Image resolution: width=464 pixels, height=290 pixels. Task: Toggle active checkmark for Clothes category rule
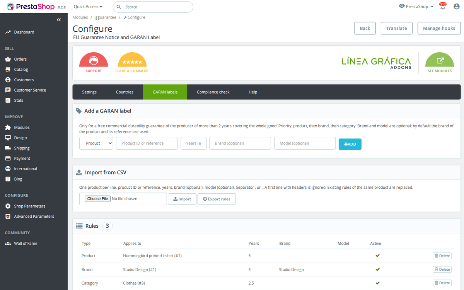point(377,283)
